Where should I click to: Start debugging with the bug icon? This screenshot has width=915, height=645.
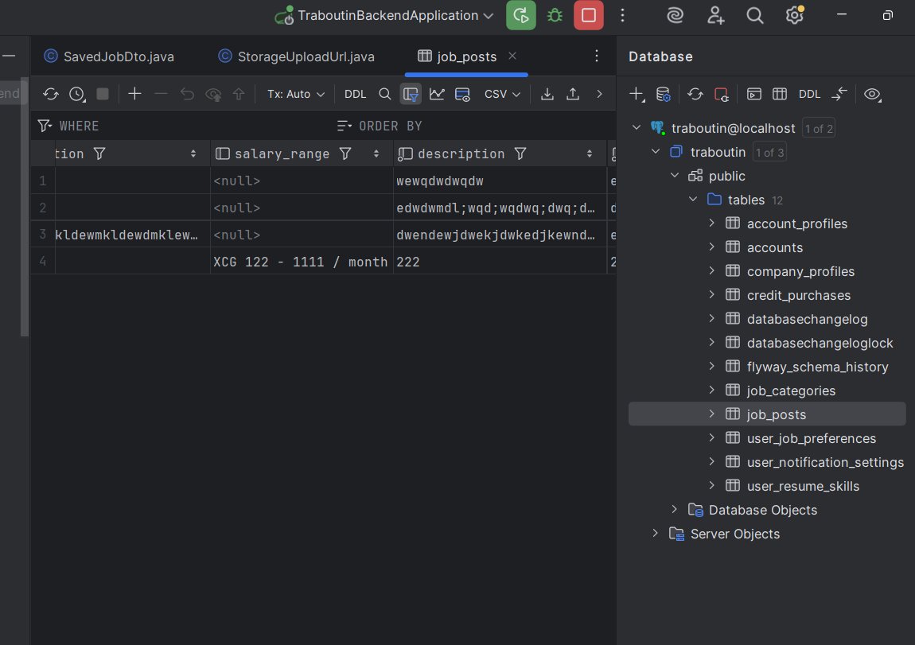click(555, 16)
